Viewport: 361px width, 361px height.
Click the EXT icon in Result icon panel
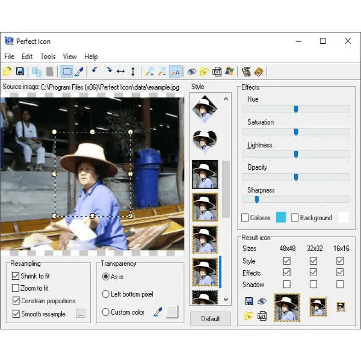tap(262, 316)
